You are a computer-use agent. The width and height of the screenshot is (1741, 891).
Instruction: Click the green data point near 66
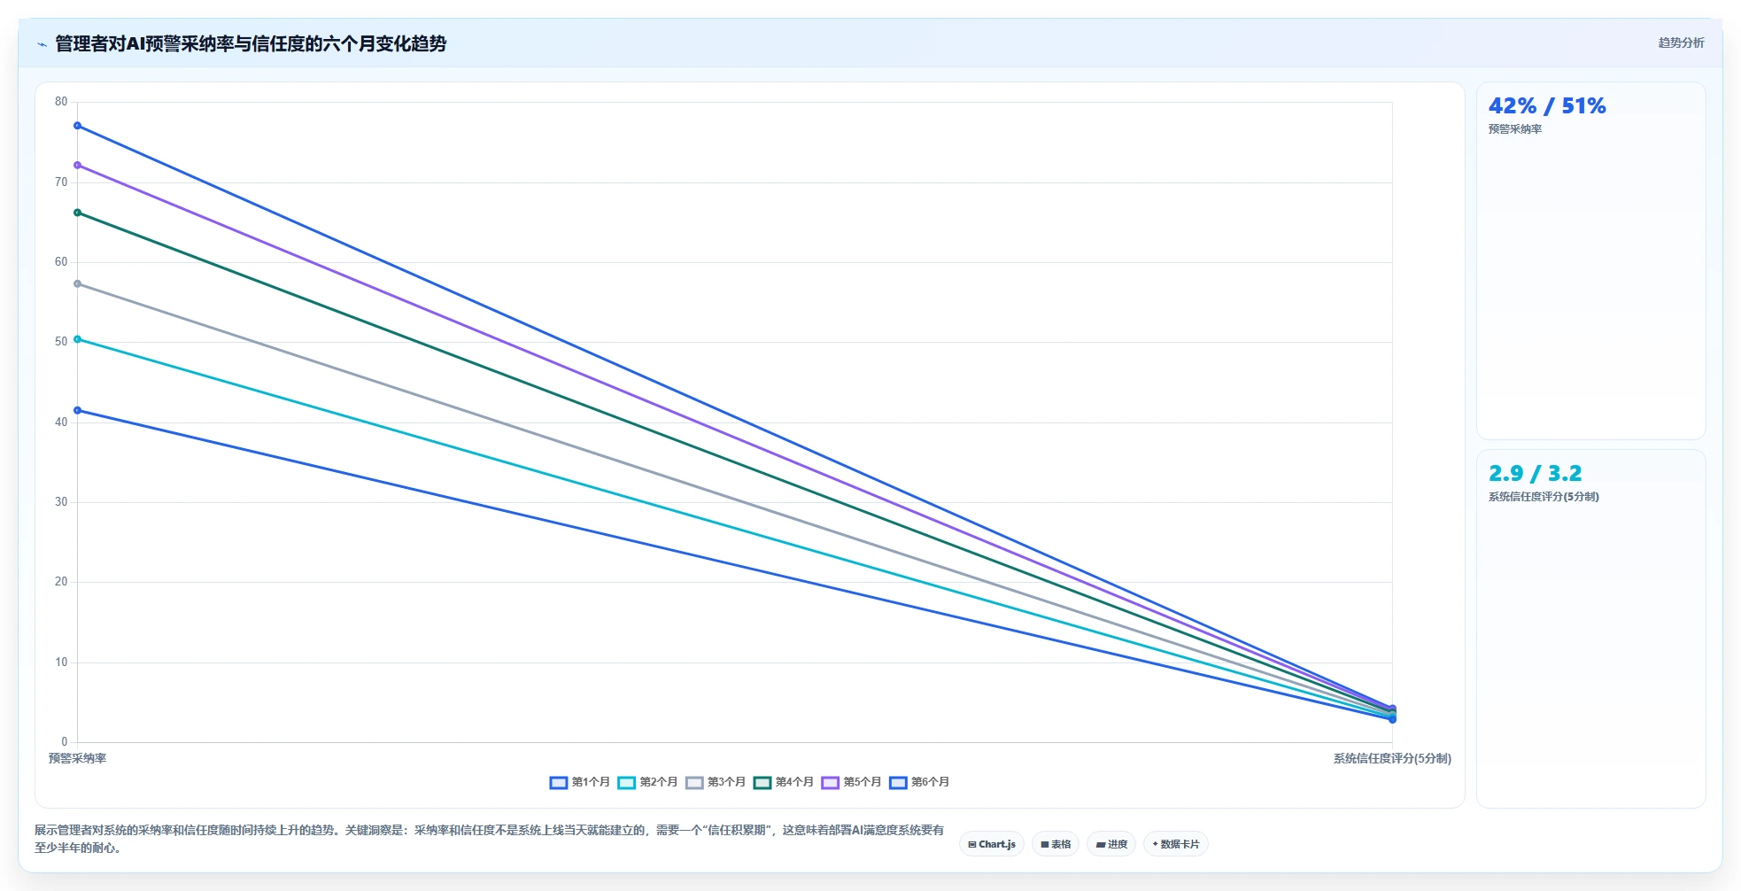point(78,213)
